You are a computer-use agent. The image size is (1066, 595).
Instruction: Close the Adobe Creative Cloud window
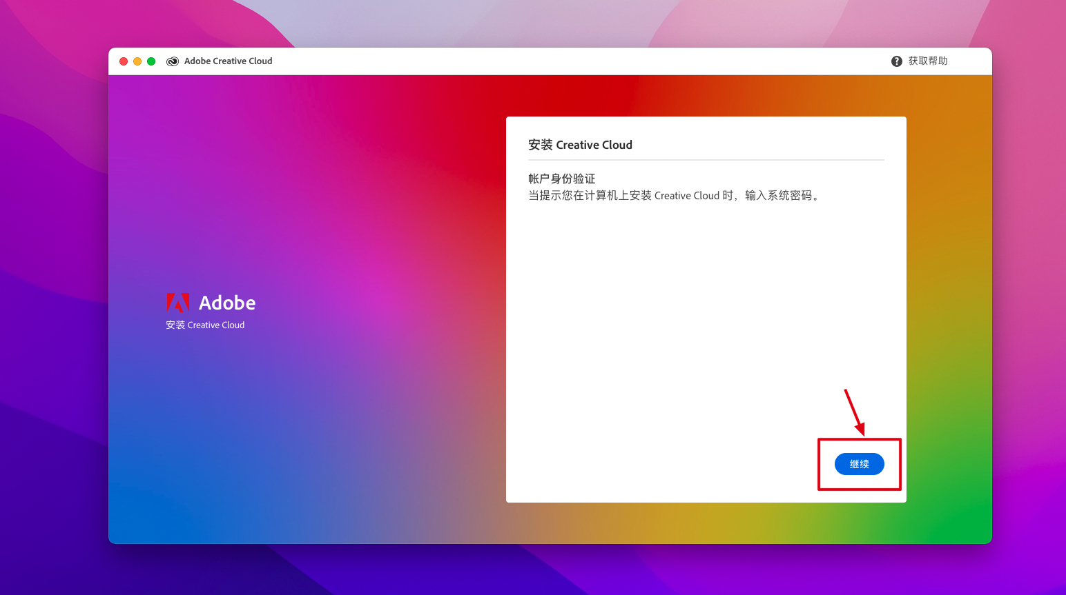pyautogui.click(x=124, y=61)
